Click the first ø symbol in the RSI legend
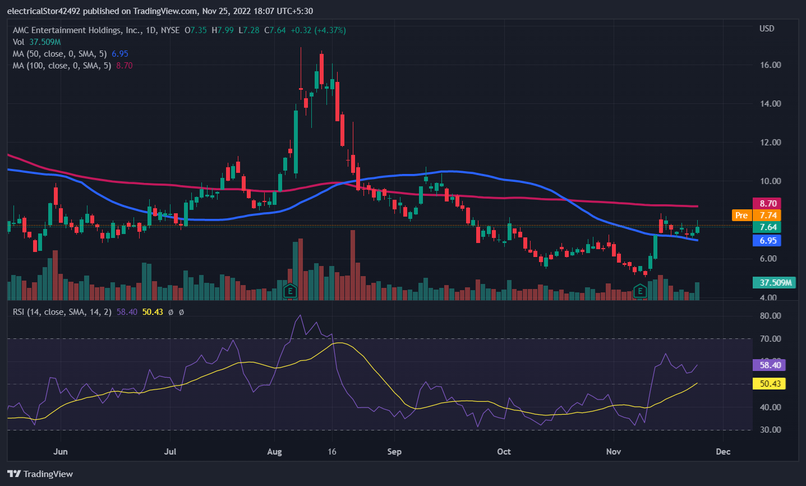The image size is (806, 486). [x=171, y=312]
